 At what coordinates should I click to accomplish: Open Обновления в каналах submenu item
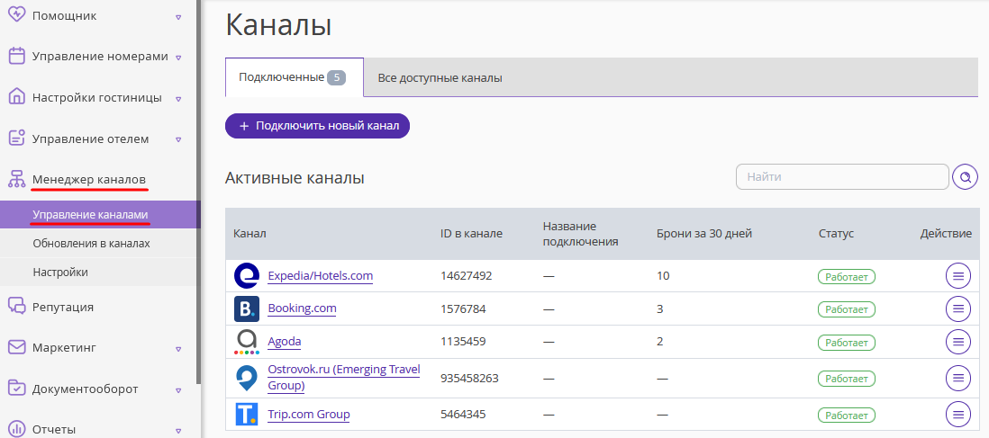coord(92,243)
